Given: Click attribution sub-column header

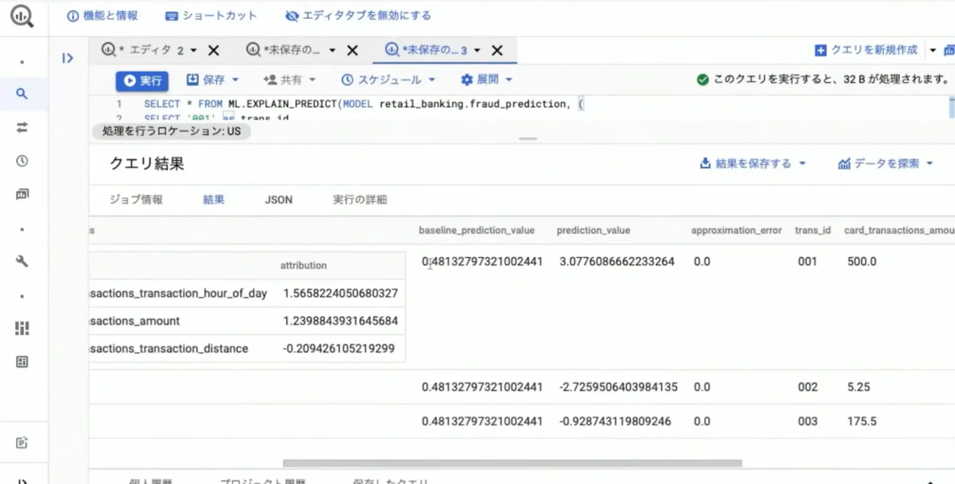Looking at the screenshot, I should pos(303,265).
